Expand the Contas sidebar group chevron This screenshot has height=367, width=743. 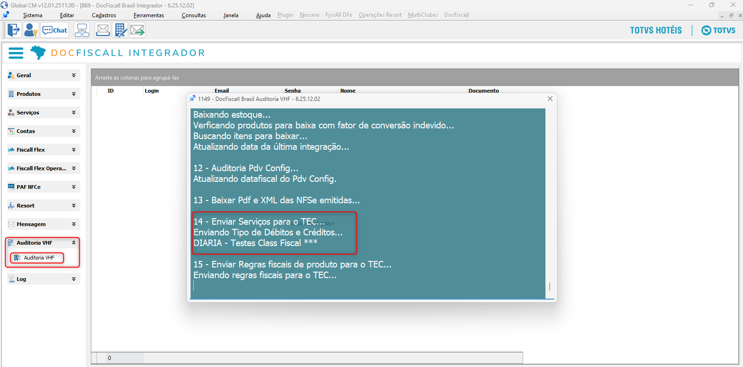click(74, 131)
